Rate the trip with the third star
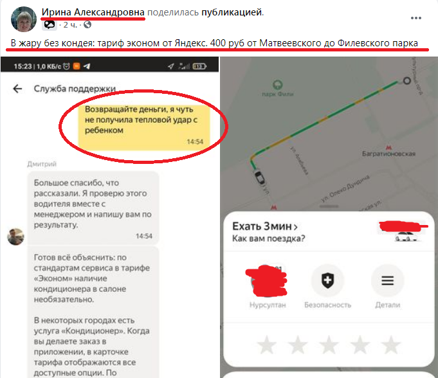Screen dimensions: 438x378 329,345
